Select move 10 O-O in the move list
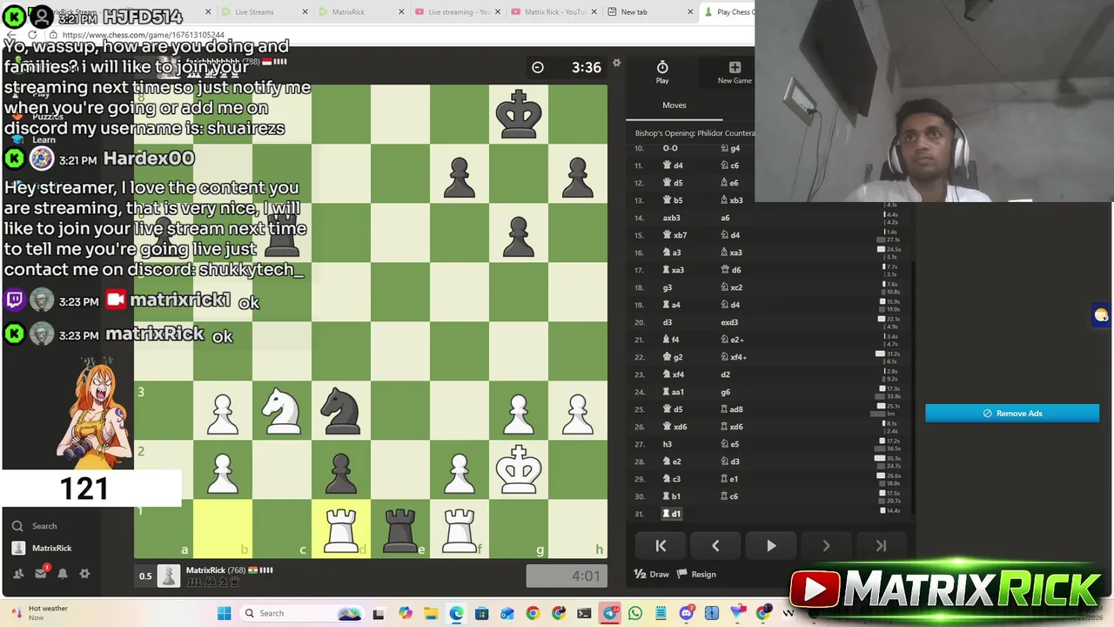1114x627 pixels. click(x=670, y=148)
